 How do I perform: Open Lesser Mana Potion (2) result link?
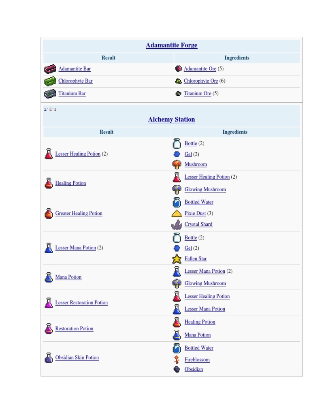click(76, 248)
